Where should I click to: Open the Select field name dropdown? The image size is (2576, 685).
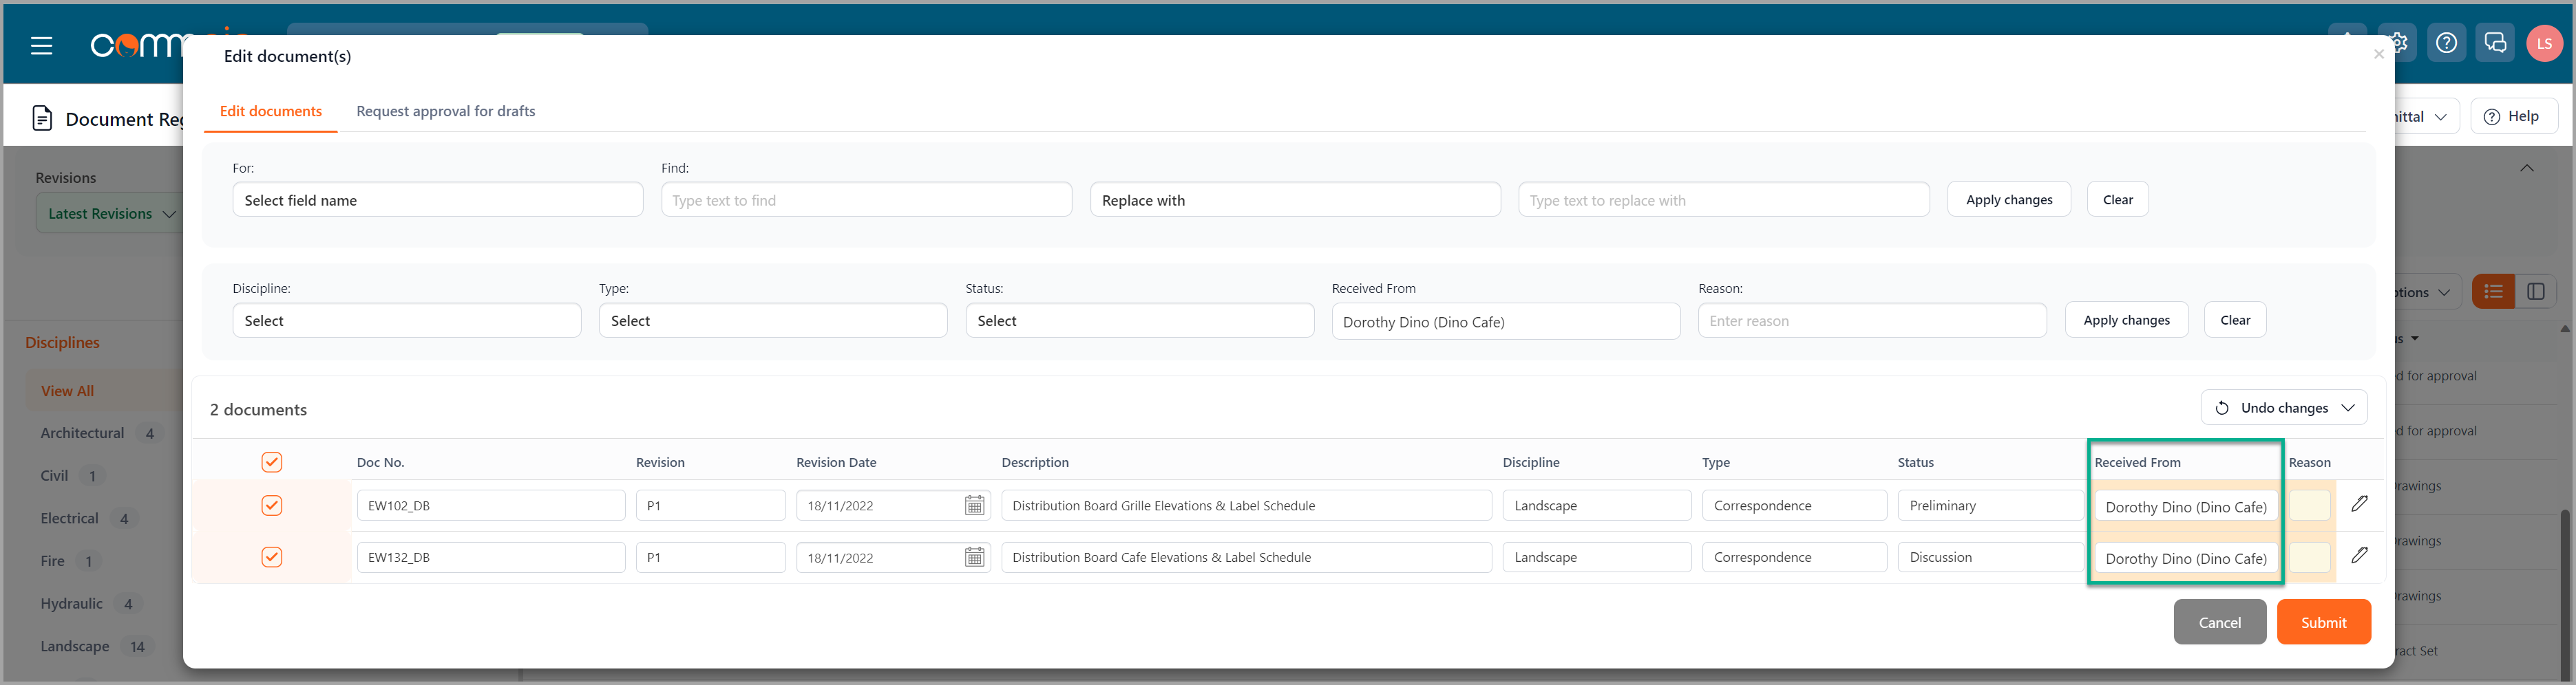(x=437, y=201)
